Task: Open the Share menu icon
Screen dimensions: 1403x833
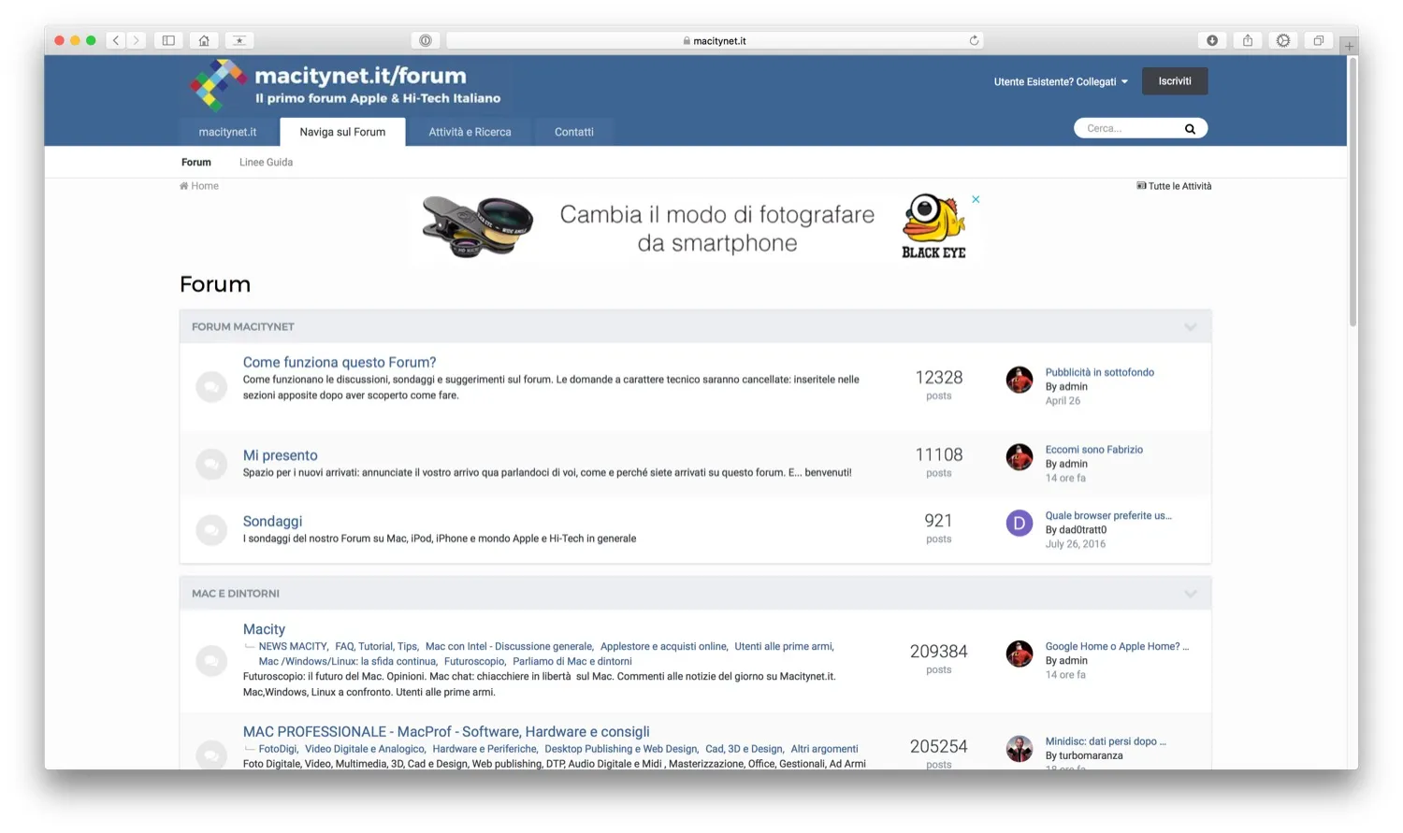Action: (1248, 40)
